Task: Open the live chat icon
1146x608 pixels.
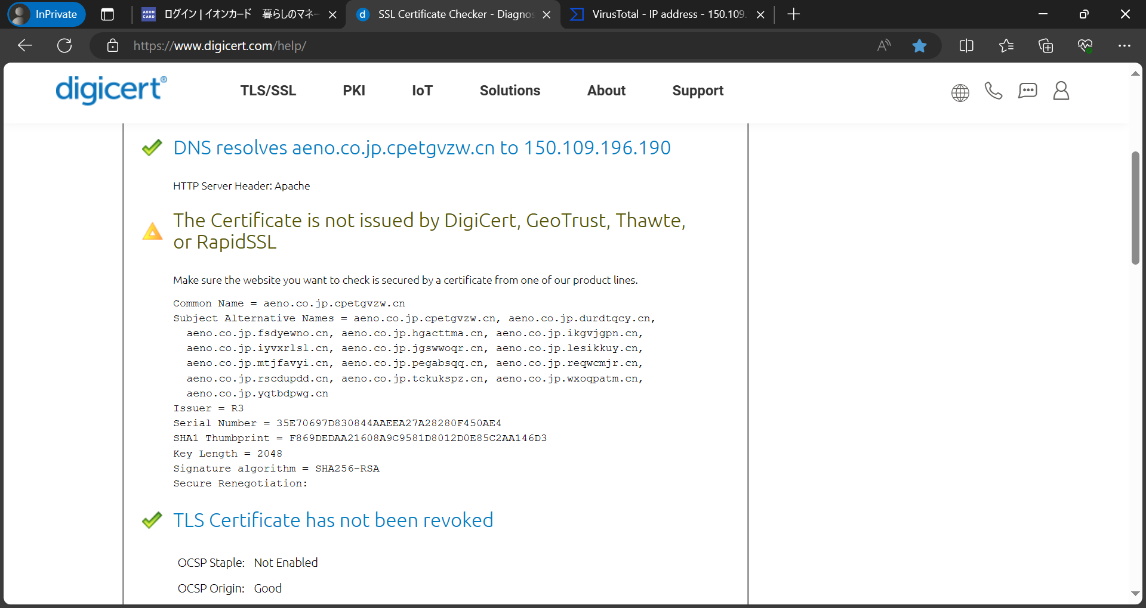Action: click(x=1028, y=91)
